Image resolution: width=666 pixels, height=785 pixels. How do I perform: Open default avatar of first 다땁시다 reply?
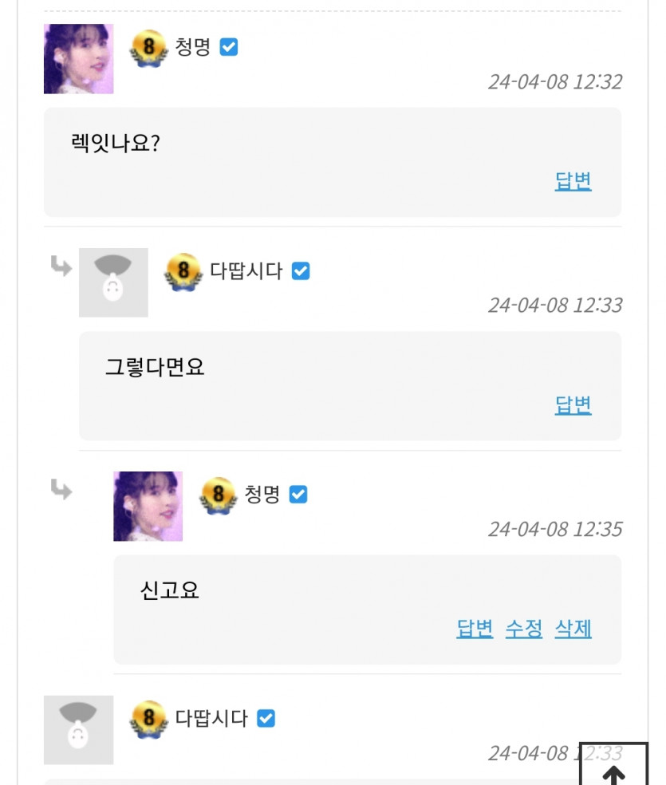tap(113, 282)
